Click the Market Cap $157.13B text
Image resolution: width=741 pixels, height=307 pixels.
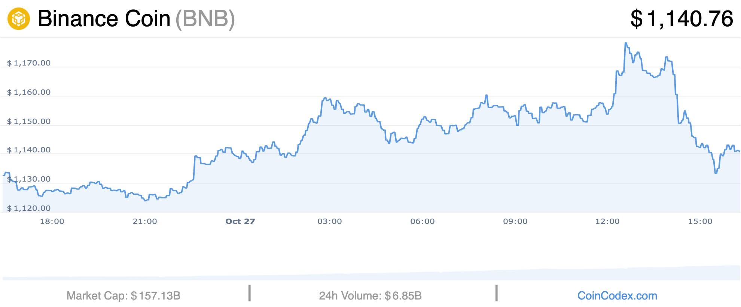click(124, 296)
